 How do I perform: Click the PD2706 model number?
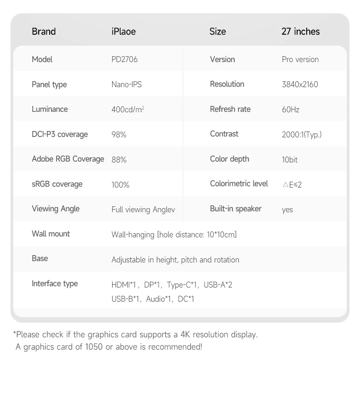(124, 59)
